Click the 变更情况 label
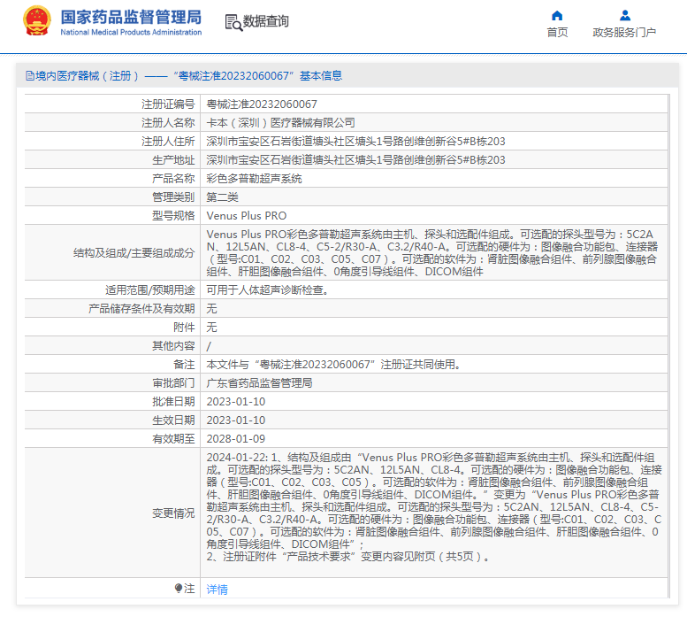Image resolution: width=687 pixels, height=617 pixels. pyautogui.click(x=173, y=513)
